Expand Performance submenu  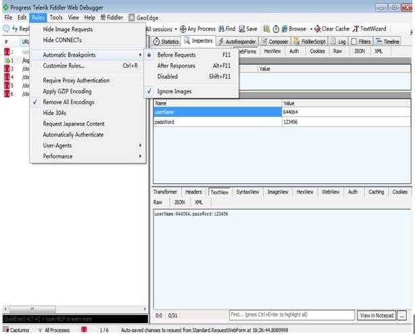pos(88,156)
